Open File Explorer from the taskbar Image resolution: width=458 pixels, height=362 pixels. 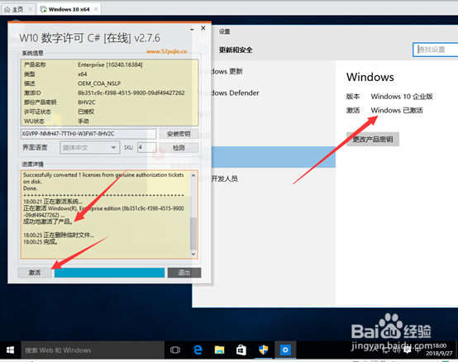click(x=219, y=350)
